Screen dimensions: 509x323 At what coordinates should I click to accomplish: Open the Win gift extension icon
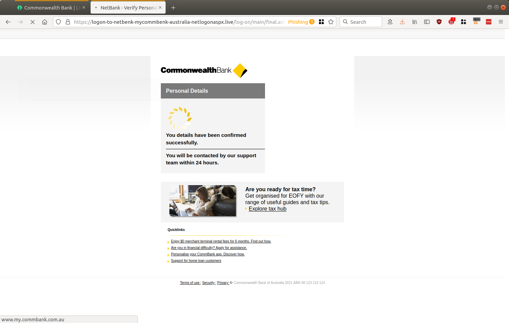[x=476, y=21]
